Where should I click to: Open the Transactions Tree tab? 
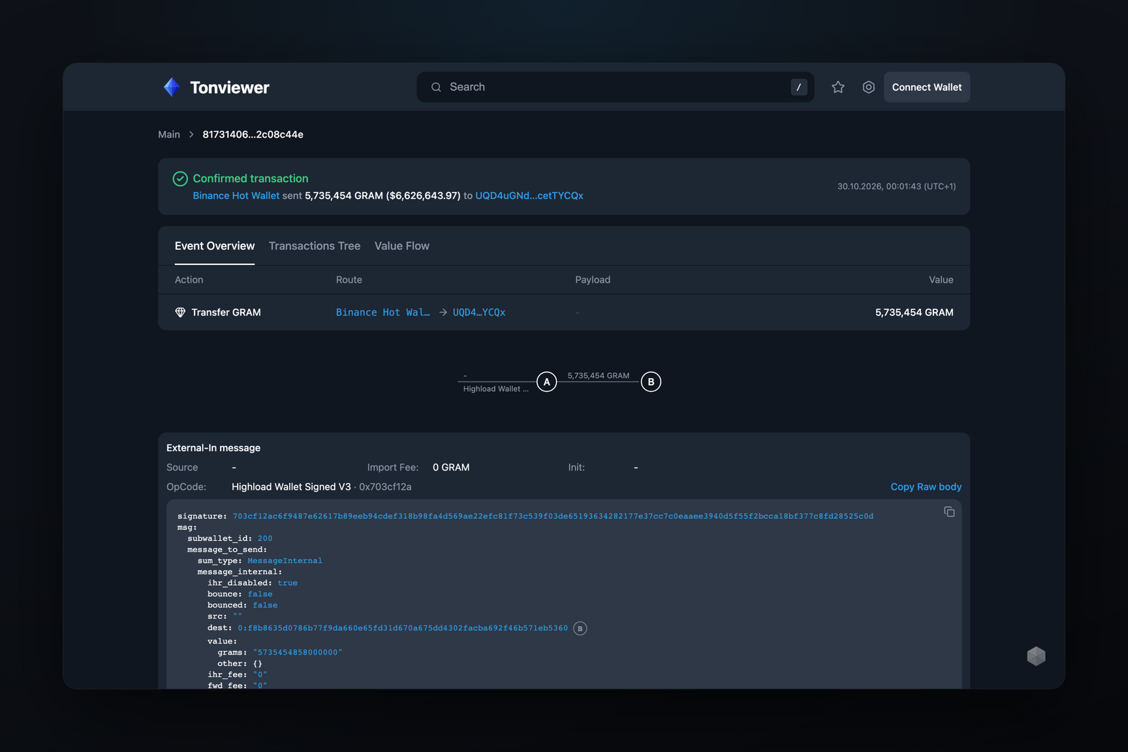coord(314,246)
